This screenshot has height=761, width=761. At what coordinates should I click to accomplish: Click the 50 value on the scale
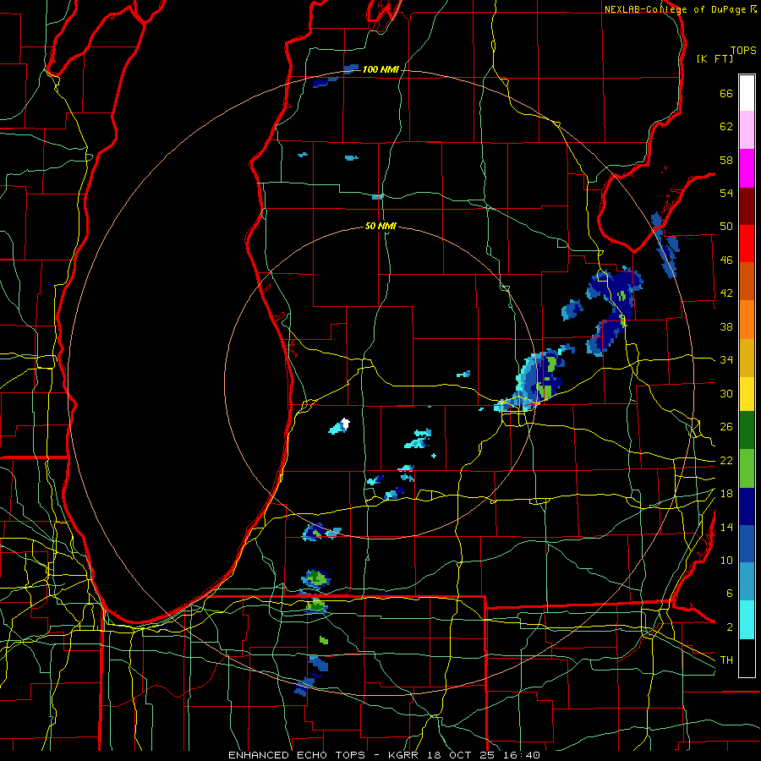726,227
